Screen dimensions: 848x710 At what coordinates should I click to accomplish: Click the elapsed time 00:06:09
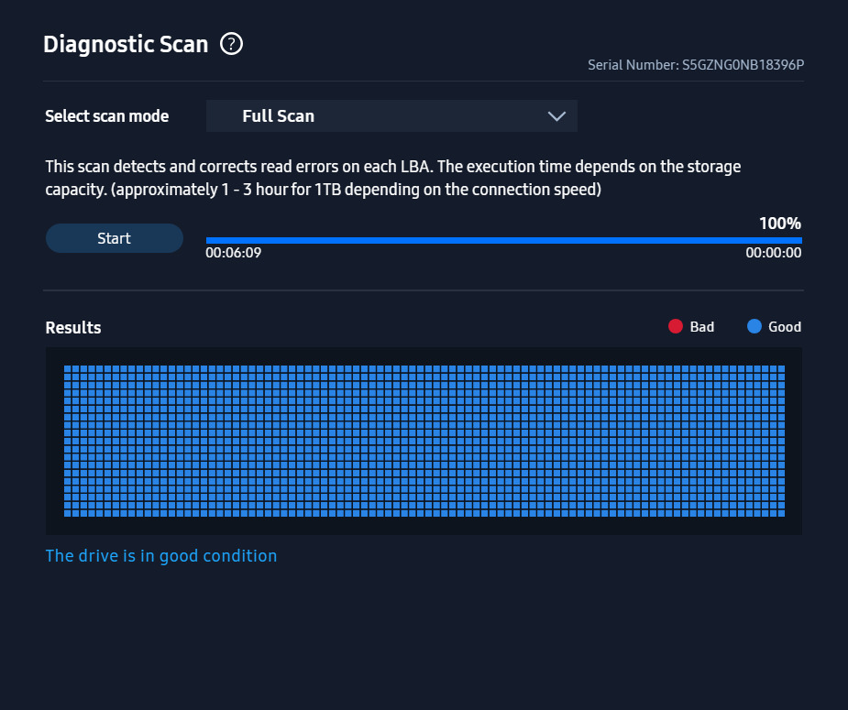point(234,253)
